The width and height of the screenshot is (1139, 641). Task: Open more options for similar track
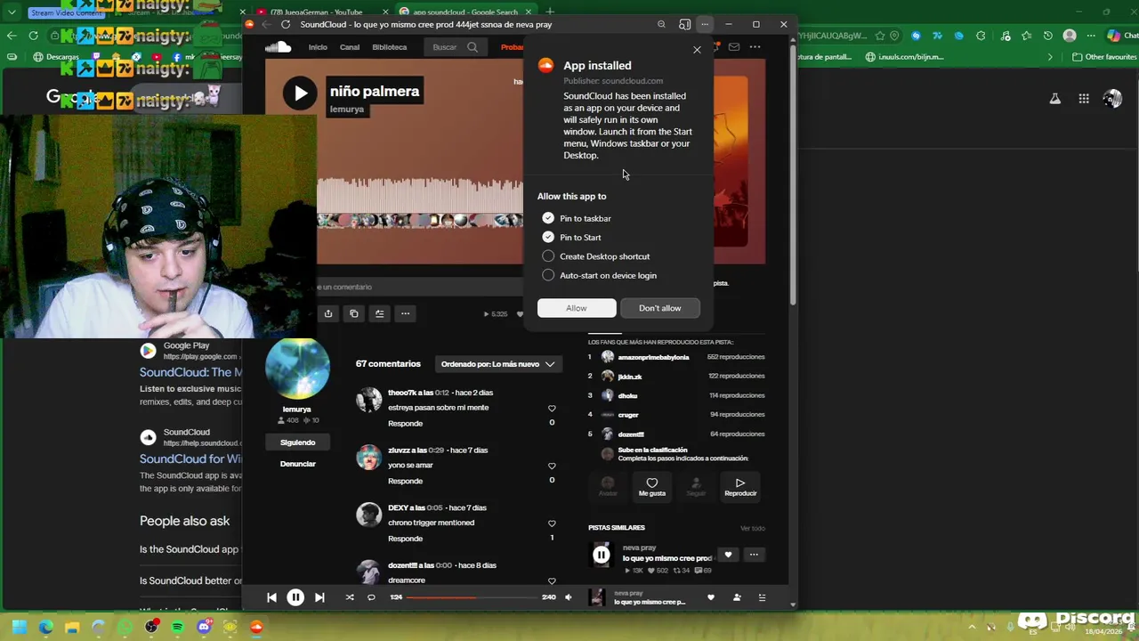[x=754, y=555]
